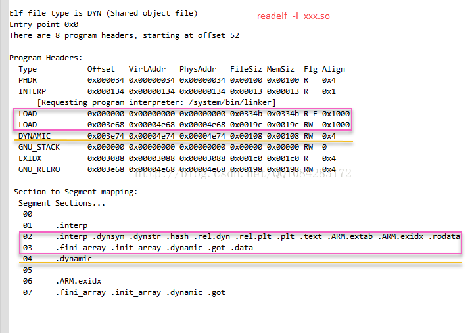Click the 'VirtAddr' column header
This screenshot has height=333, width=474.
(x=147, y=69)
